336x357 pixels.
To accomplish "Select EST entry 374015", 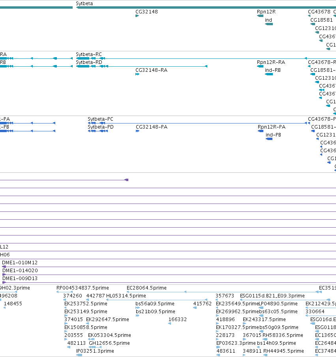I will (x=73, y=320).
